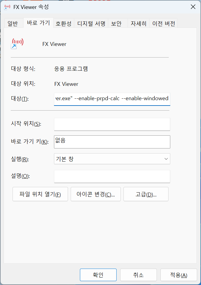Click the FX Viewer name beside icon
This screenshot has height=285, width=201.
tap(54, 44)
